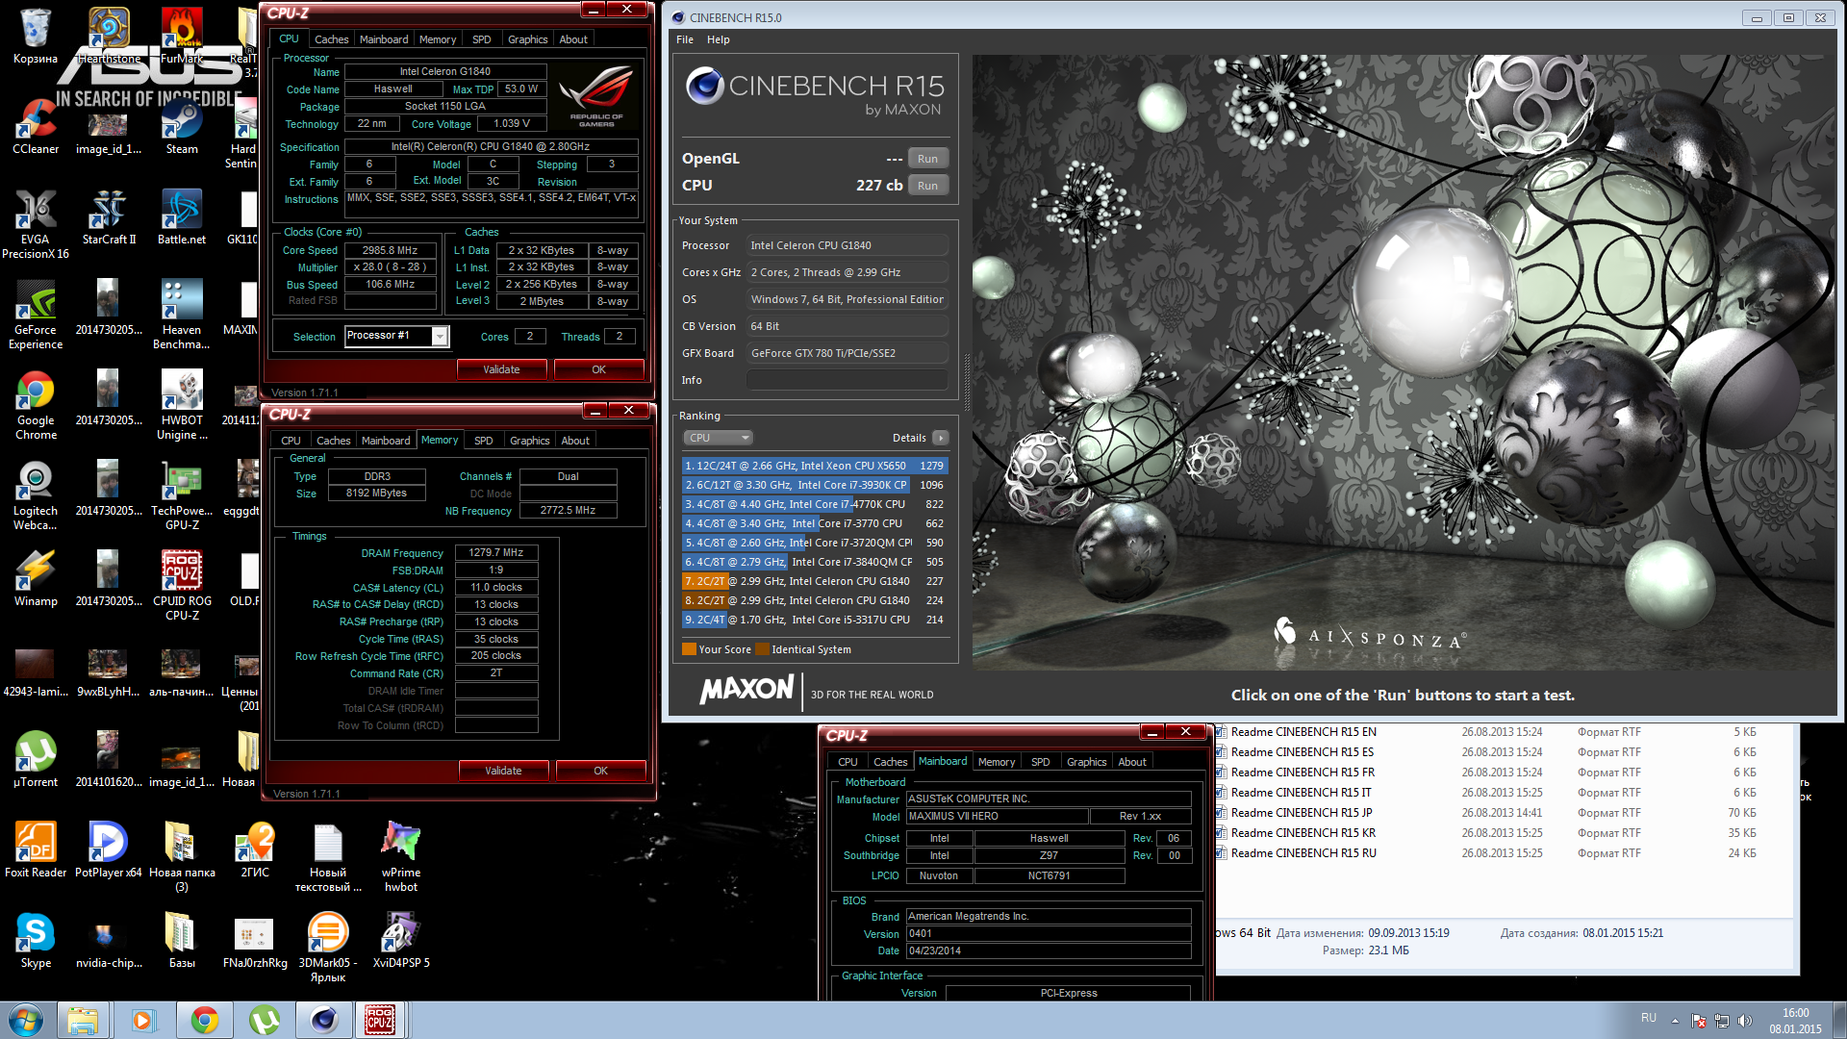The width and height of the screenshot is (1847, 1039).
Task: Launch Skype from desktop
Action: (36, 941)
